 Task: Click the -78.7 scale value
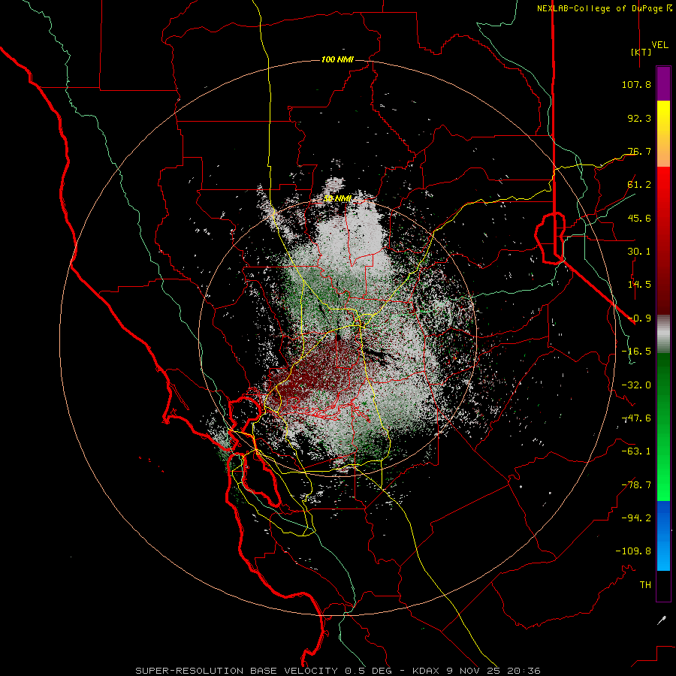pyautogui.click(x=636, y=485)
